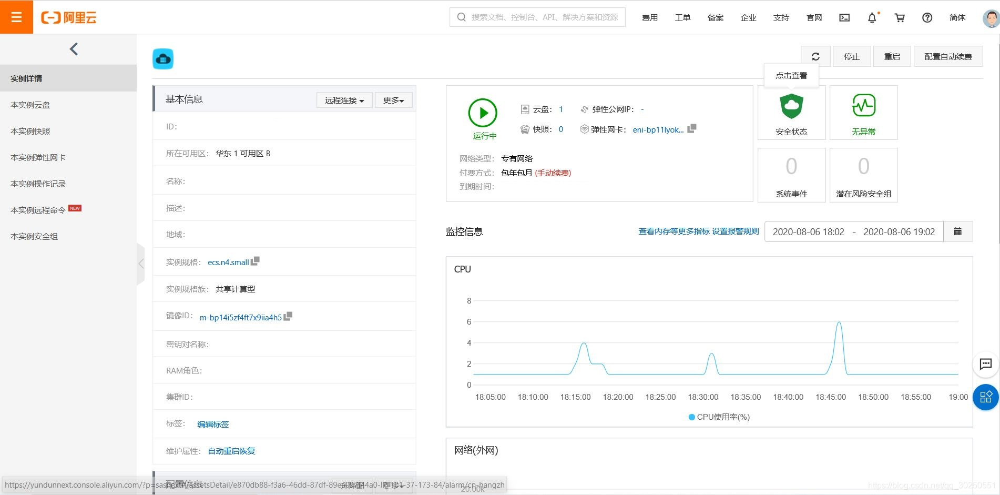Click the 6% CPU peak near 18:45
The height and width of the screenshot is (495, 1000).
click(839, 322)
